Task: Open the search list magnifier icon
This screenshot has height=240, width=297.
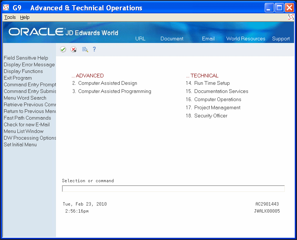Action: pyautogui.click(x=85, y=49)
